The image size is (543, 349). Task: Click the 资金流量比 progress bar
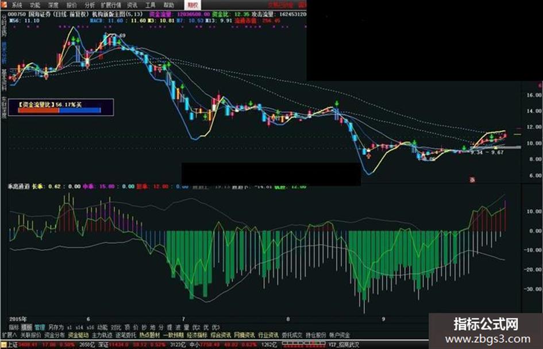click(x=59, y=110)
